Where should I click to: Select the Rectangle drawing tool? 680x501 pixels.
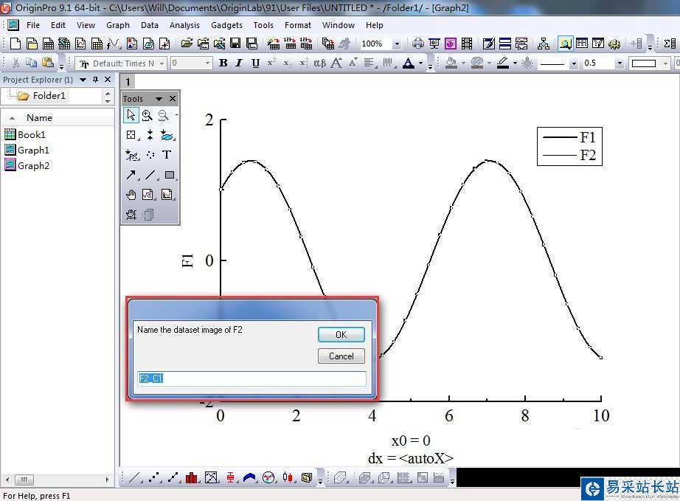coord(169,175)
